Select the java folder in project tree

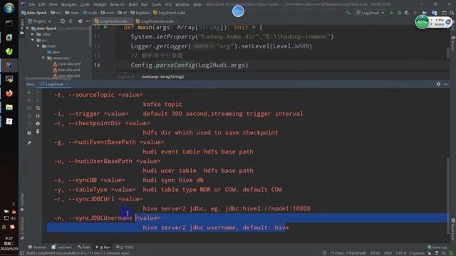pyautogui.click(x=53, y=52)
